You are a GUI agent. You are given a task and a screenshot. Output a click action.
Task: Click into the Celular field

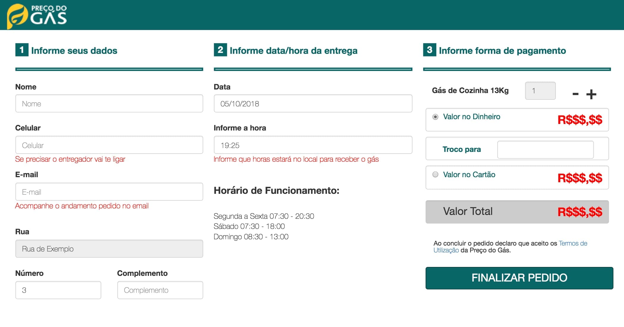[109, 145]
